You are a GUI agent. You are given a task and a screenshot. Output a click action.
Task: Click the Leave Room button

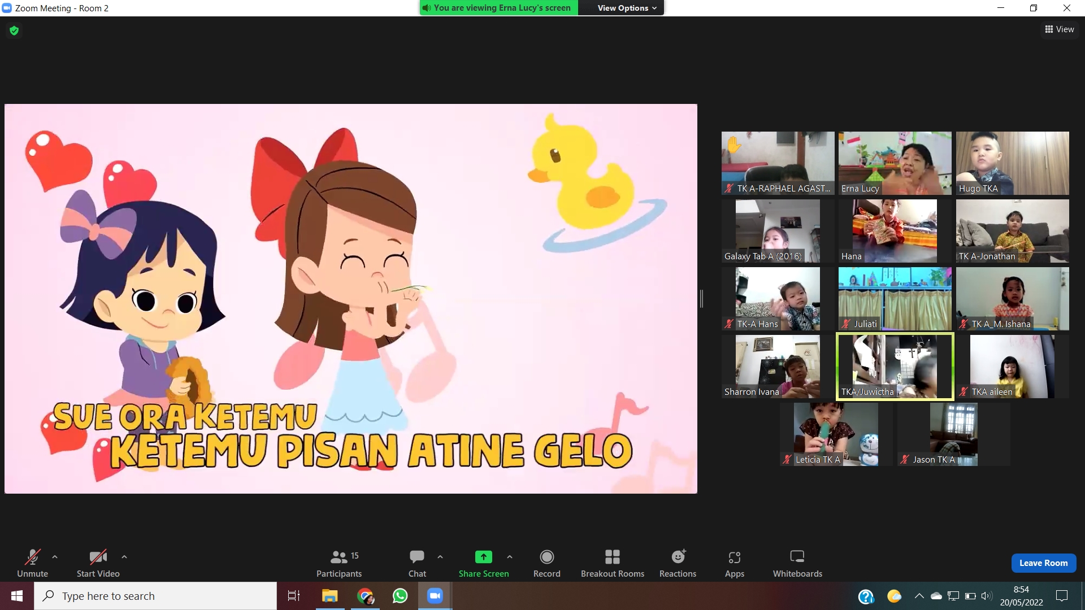tap(1043, 563)
